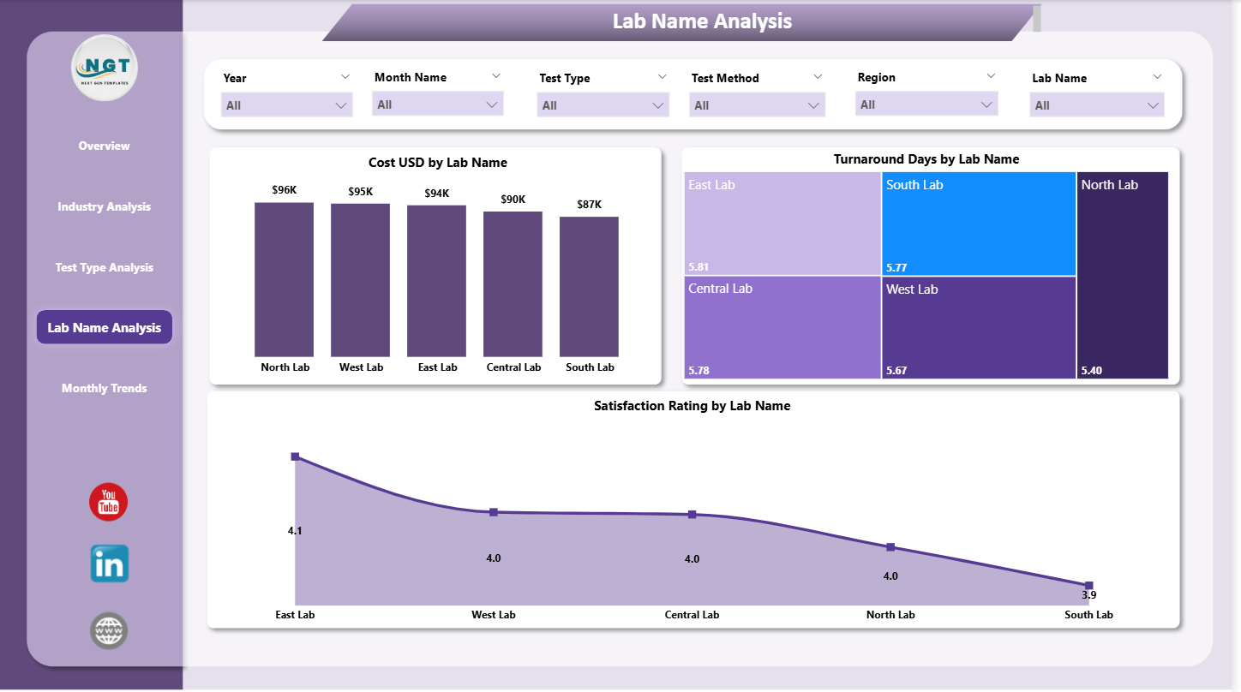The width and height of the screenshot is (1241, 692).
Task: Open the Test Type dropdown
Action: tap(603, 105)
